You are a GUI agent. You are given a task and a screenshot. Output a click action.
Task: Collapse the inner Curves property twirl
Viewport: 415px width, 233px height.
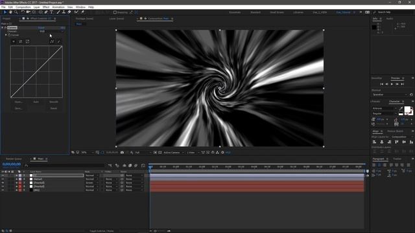(6, 35)
